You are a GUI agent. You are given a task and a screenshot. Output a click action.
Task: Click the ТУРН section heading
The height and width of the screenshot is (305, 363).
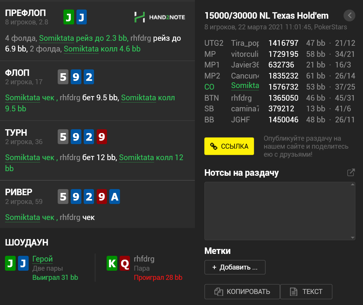click(x=16, y=133)
